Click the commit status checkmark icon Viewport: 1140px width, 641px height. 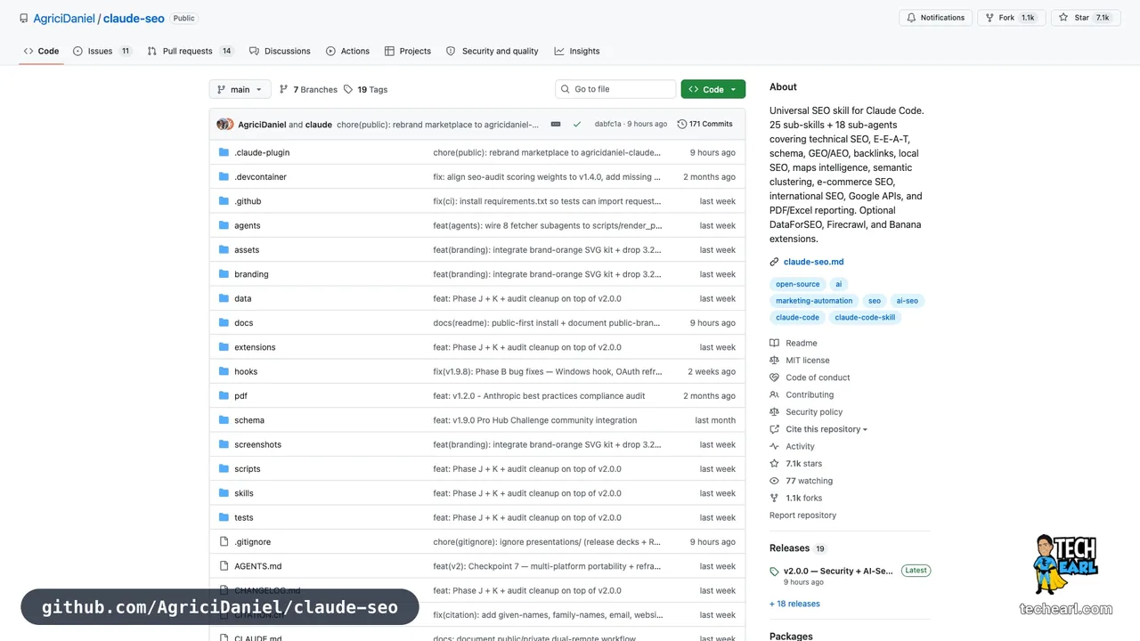point(577,124)
